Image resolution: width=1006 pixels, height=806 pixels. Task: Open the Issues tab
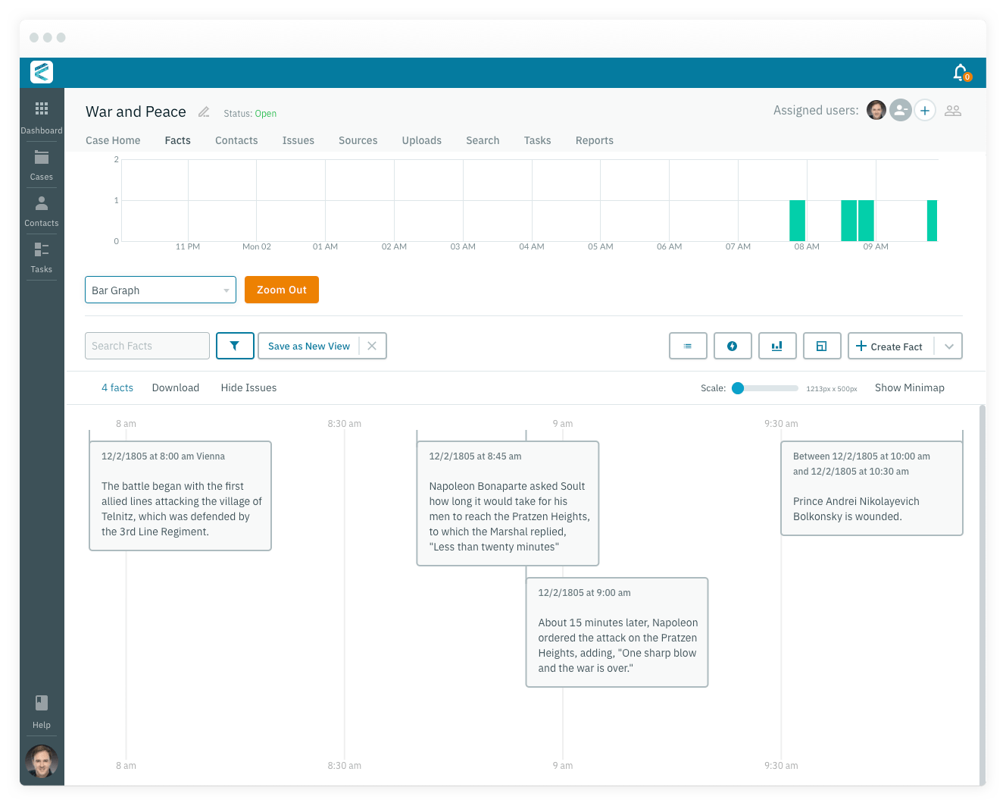pos(298,140)
